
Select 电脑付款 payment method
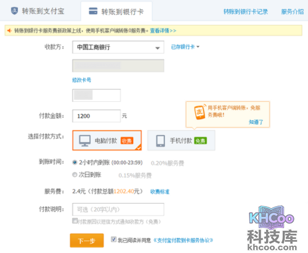pyautogui.click(x=107, y=141)
